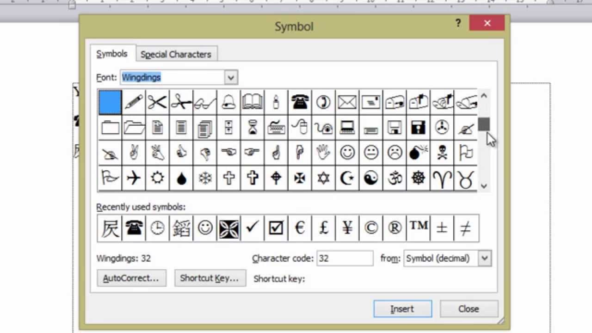Choose the neutral face symbol
This screenshot has height=333, width=592.
pyautogui.click(x=371, y=153)
